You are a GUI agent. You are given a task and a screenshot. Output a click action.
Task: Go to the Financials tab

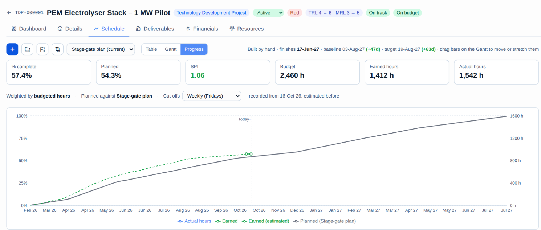pyautogui.click(x=202, y=29)
